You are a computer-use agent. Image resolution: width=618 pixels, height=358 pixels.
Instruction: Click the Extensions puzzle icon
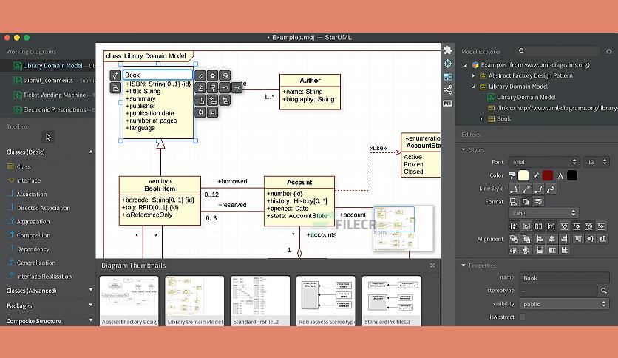(448, 50)
